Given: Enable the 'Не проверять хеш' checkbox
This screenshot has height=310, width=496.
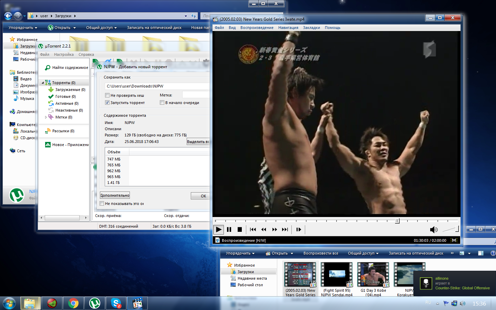Looking at the screenshot, I should (107, 95).
